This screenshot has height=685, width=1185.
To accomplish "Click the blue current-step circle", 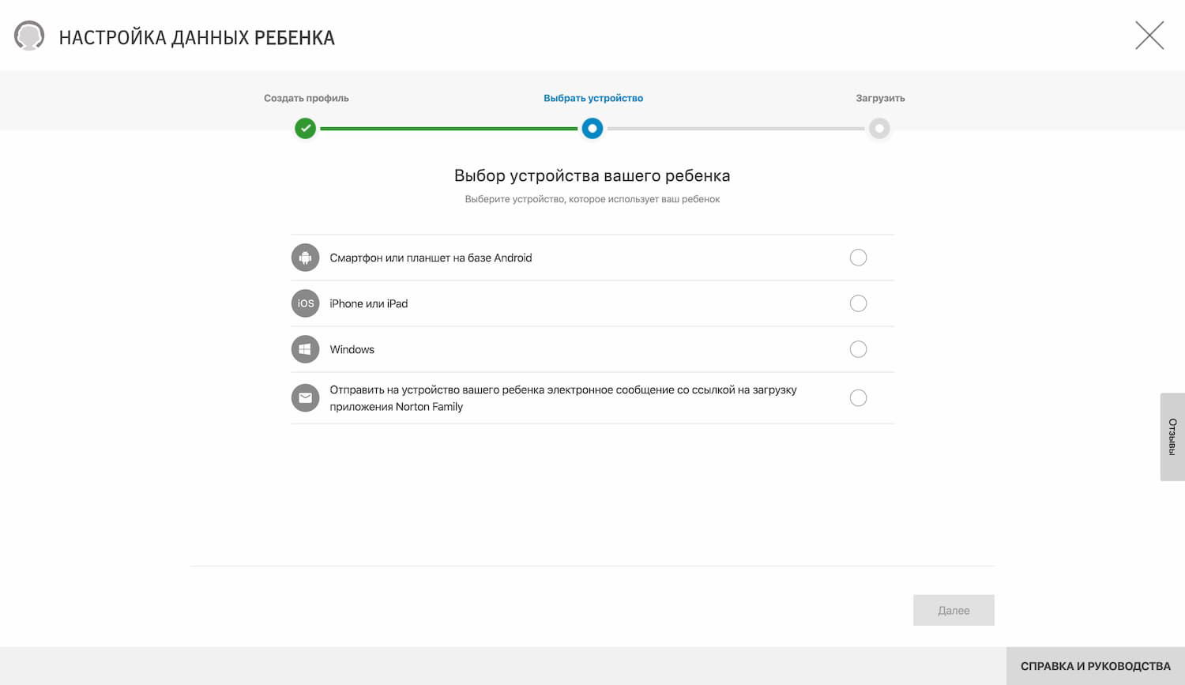I will [x=592, y=128].
